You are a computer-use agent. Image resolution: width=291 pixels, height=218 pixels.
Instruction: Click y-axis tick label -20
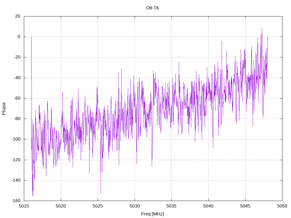point(17,57)
